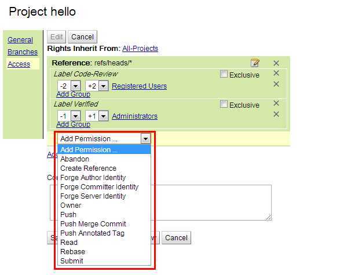Enable Exclusive for Label Verified
Image resolution: width=351 pixels, height=275 pixels.
[x=224, y=104]
